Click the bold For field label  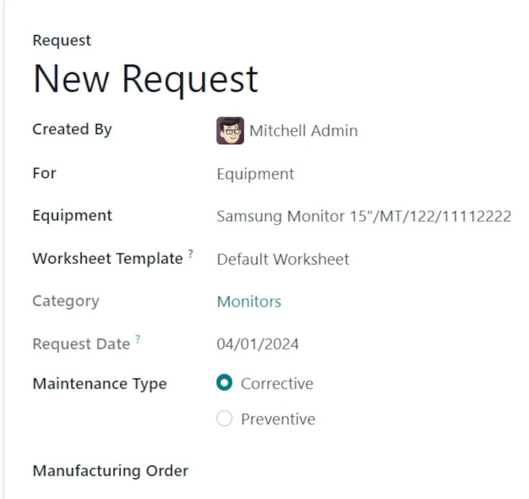click(44, 172)
